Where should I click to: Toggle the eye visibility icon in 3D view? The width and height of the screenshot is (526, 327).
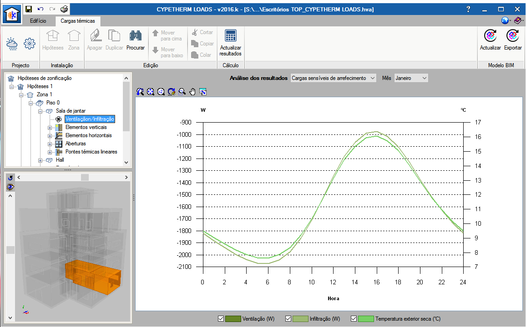10,187
